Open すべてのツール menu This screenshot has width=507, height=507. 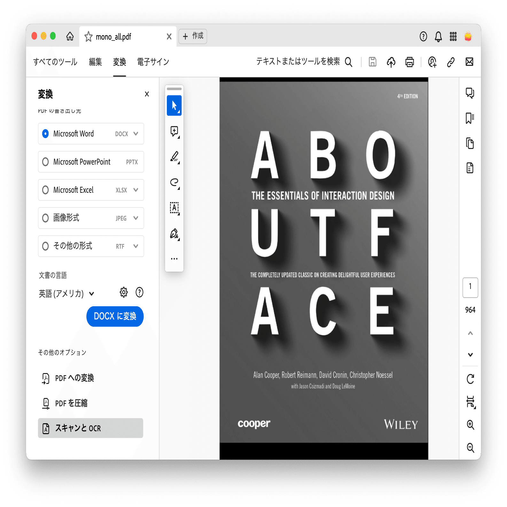55,62
